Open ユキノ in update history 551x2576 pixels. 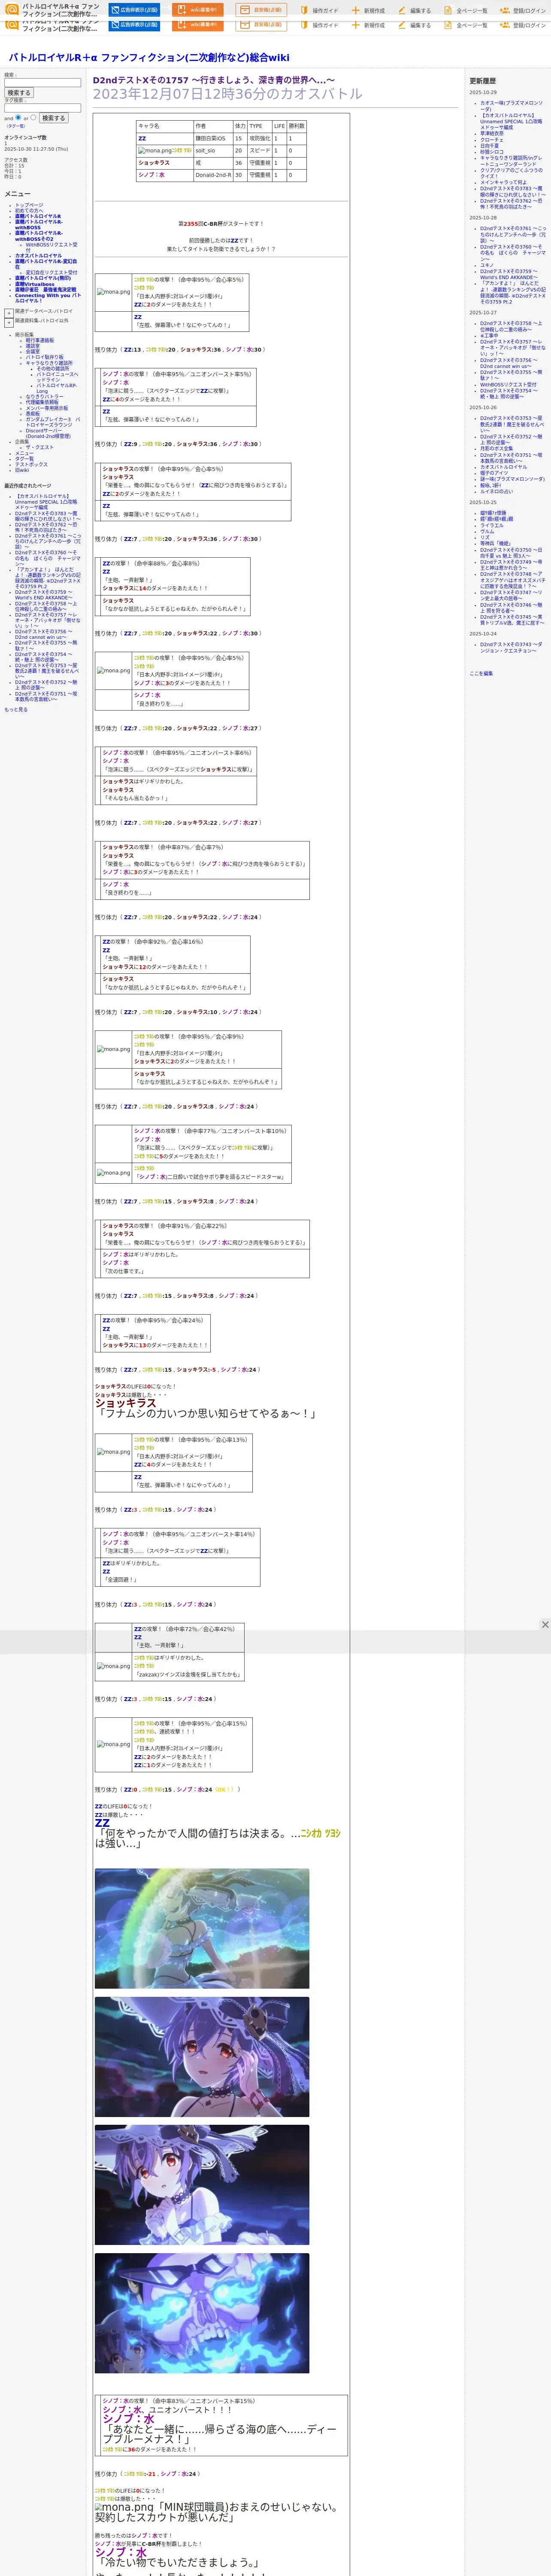tap(487, 265)
